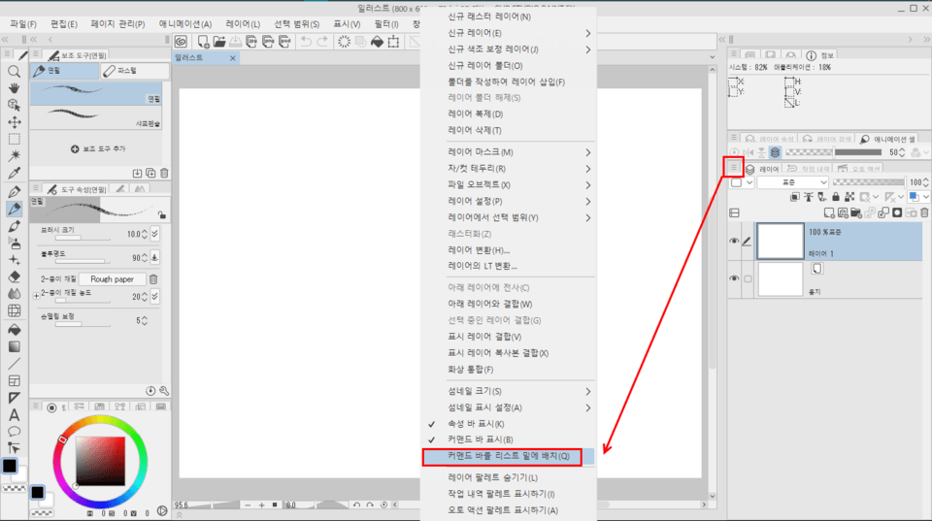Image resolution: width=932 pixels, height=521 pixels.
Task: Toggle clip to layer below icon
Action: (x=795, y=197)
